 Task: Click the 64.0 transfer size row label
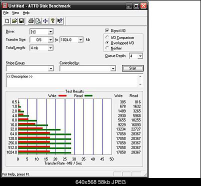pos(14,134)
